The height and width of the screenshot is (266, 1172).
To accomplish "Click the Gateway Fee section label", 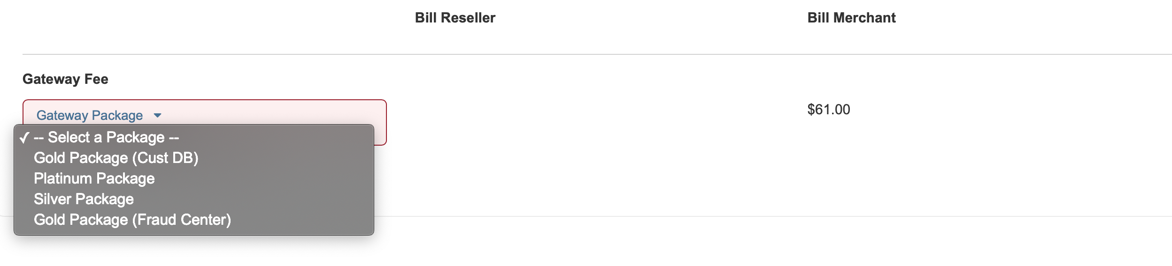I will coord(65,79).
